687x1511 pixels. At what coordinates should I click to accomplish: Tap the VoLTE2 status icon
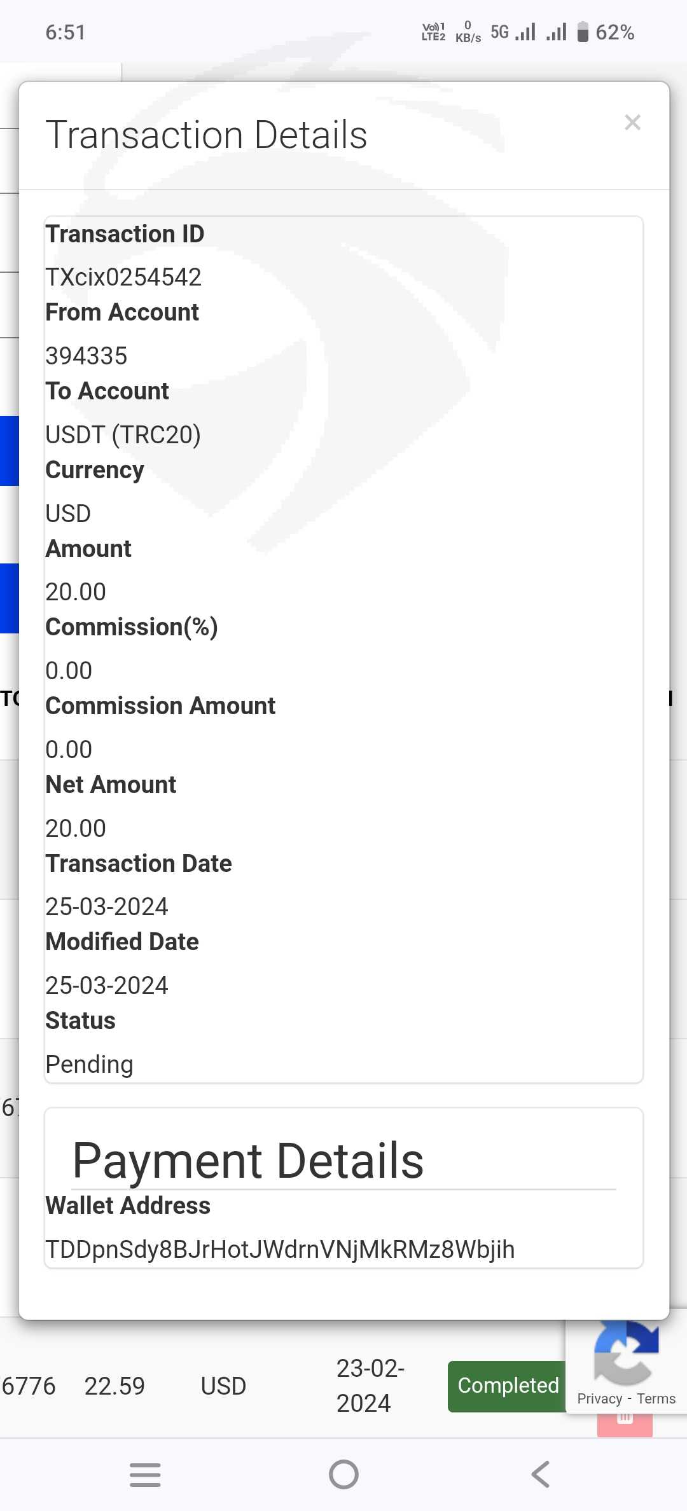[433, 32]
